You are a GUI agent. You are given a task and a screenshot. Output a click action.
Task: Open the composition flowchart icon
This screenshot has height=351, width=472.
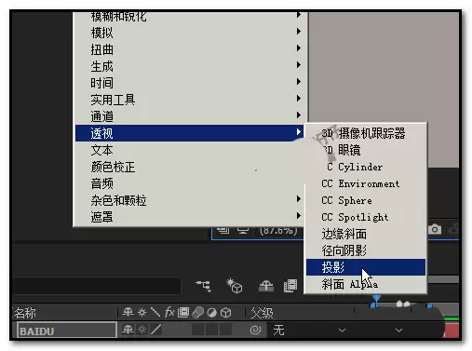(204, 286)
